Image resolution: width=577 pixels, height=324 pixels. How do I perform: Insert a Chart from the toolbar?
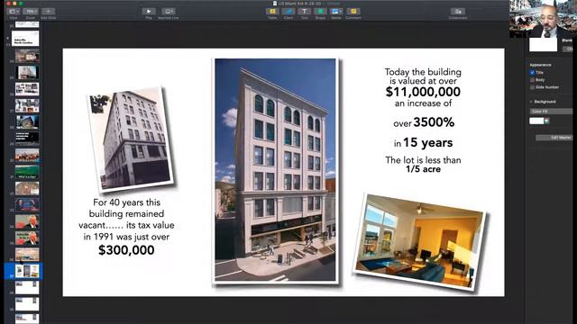click(x=288, y=12)
